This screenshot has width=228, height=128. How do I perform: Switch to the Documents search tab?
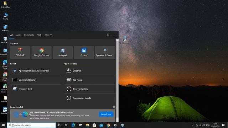(x=29, y=35)
